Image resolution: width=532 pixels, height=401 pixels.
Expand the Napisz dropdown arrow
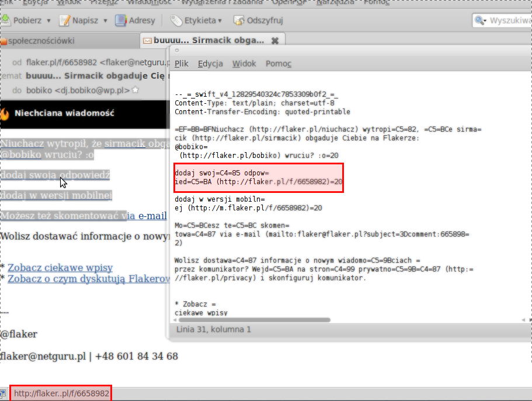tap(105, 20)
